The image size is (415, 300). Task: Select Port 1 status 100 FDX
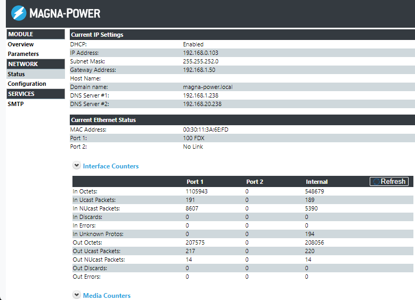point(194,138)
